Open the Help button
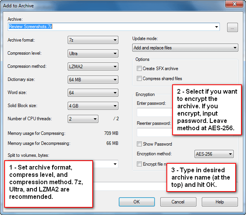The height and width of the screenshot is (215, 246). coord(219,202)
